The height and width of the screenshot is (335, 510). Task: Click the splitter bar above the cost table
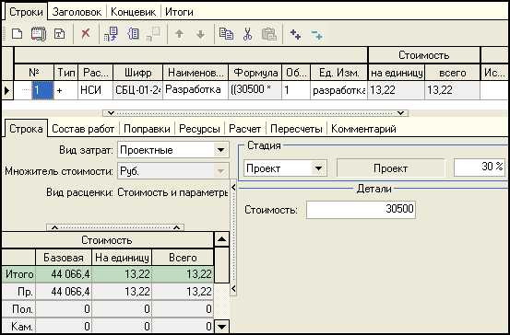115,227
